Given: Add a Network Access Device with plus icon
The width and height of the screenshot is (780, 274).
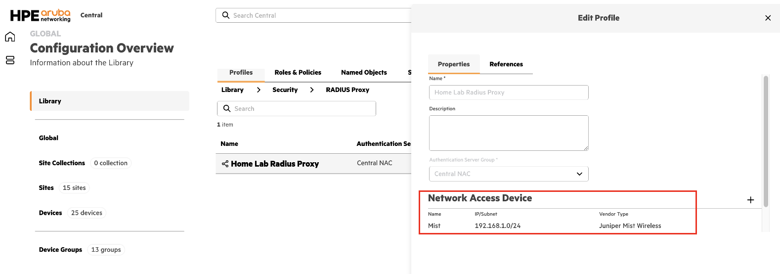Looking at the screenshot, I should tap(750, 200).
